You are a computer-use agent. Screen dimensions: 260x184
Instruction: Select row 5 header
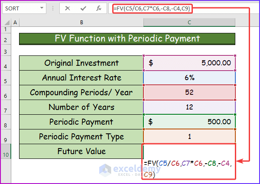(6, 78)
